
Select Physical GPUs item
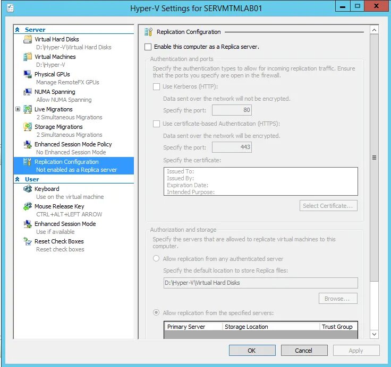[52, 74]
